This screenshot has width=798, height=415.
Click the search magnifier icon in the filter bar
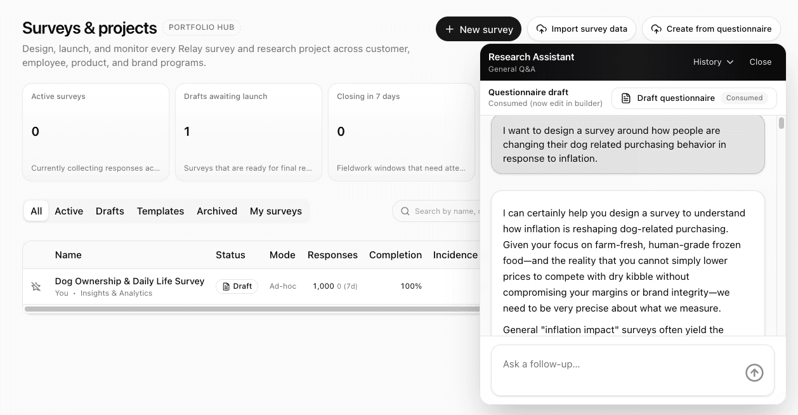(x=405, y=211)
